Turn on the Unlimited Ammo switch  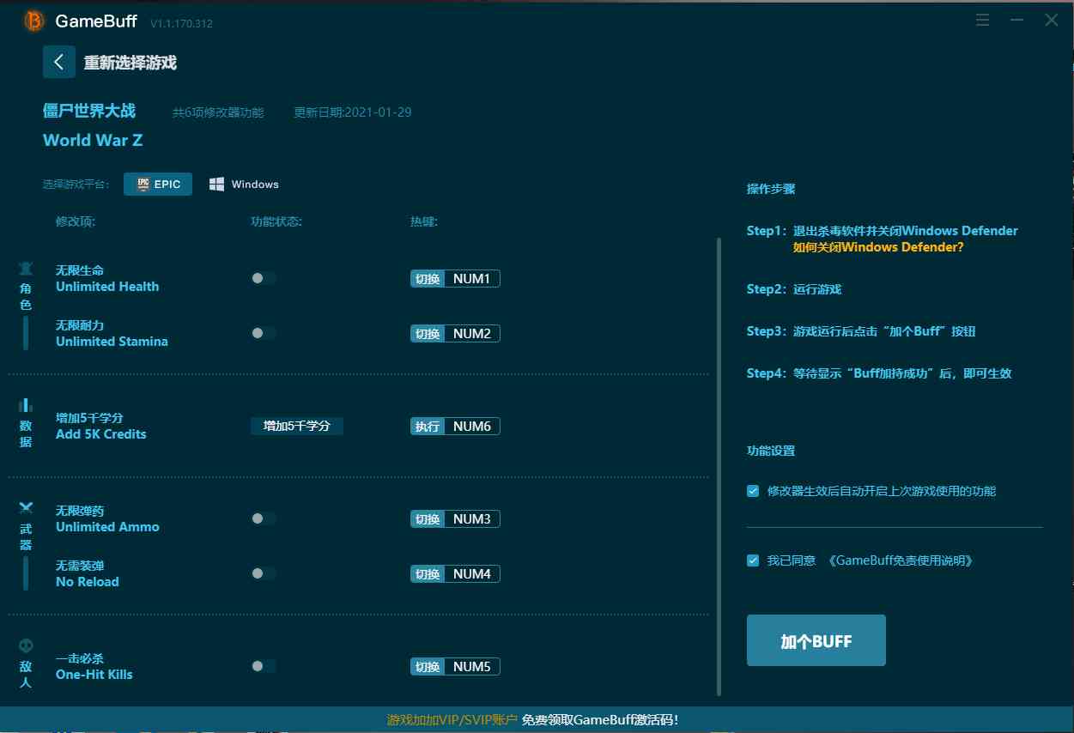tap(263, 518)
